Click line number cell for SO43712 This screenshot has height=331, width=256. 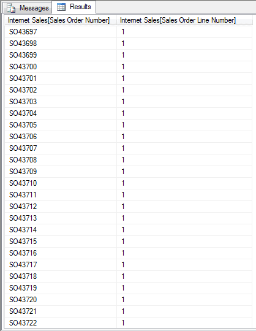[184, 207]
